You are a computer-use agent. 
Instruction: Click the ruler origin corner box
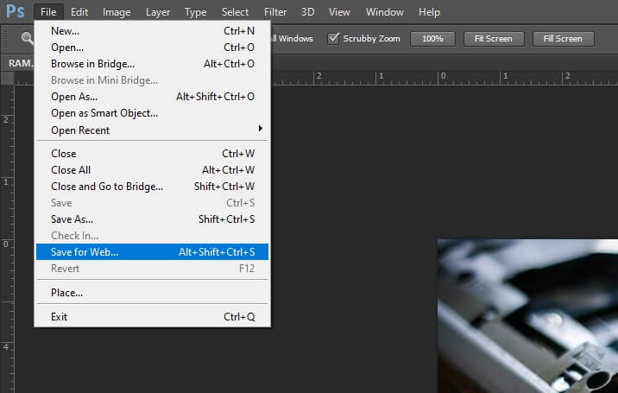(x=7, y=78)
